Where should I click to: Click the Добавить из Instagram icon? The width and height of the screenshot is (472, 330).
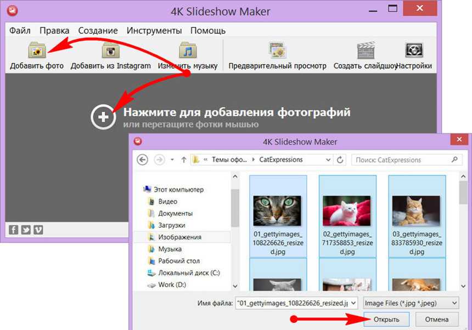(x=110, y=51)
